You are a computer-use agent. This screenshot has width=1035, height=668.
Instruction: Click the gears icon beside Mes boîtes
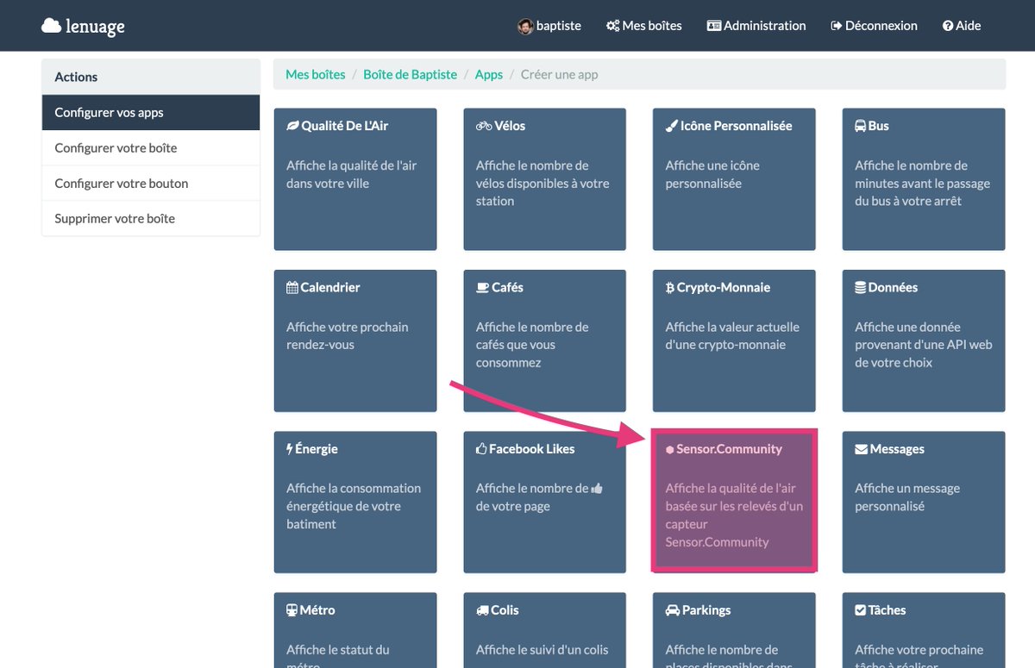[612, 26]
